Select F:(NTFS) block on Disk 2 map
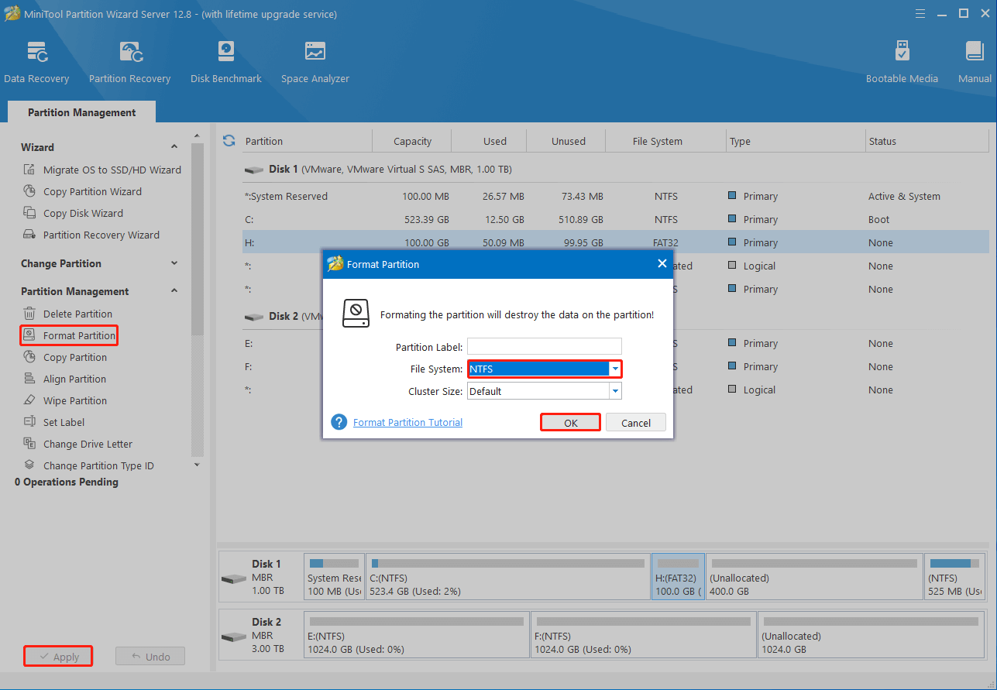This screenshot has height=690, width=997. coord(644,635)
